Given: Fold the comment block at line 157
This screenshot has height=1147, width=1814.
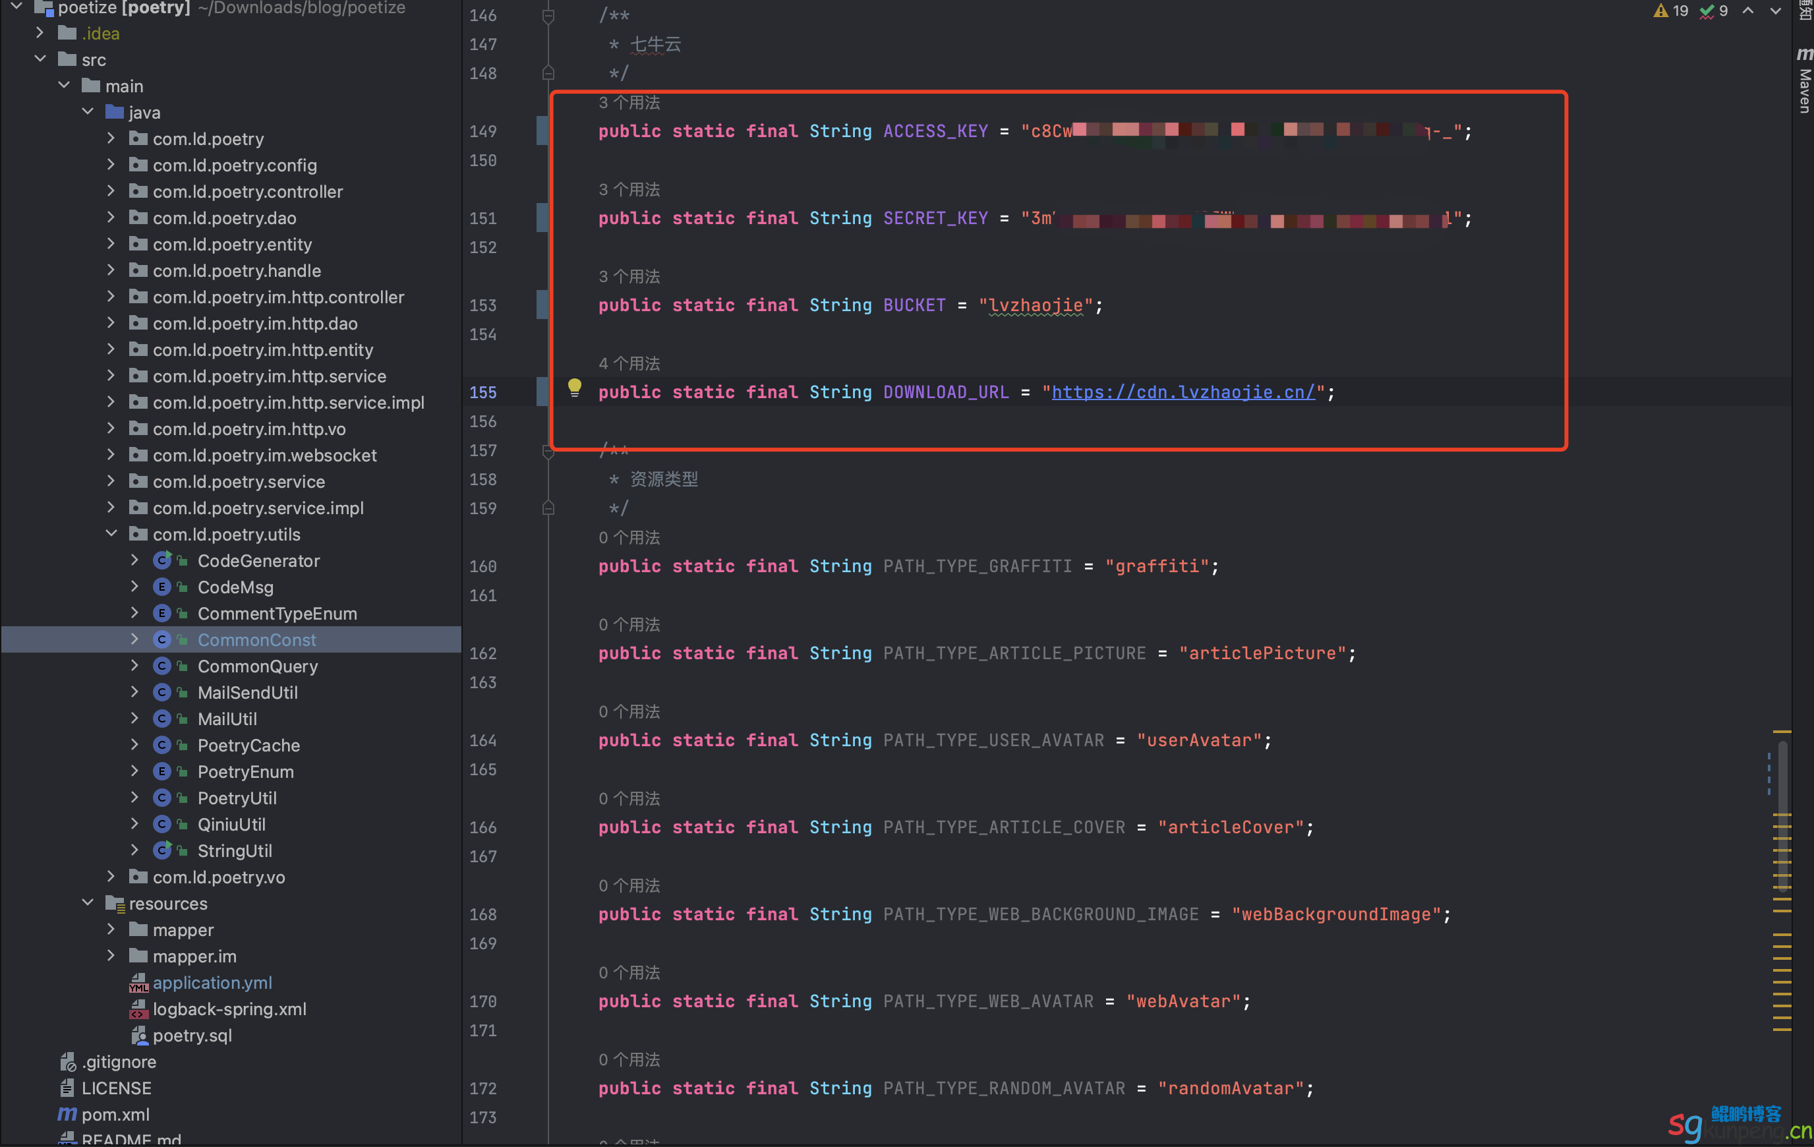Looking at the screenshot, I should coord(548,451).
